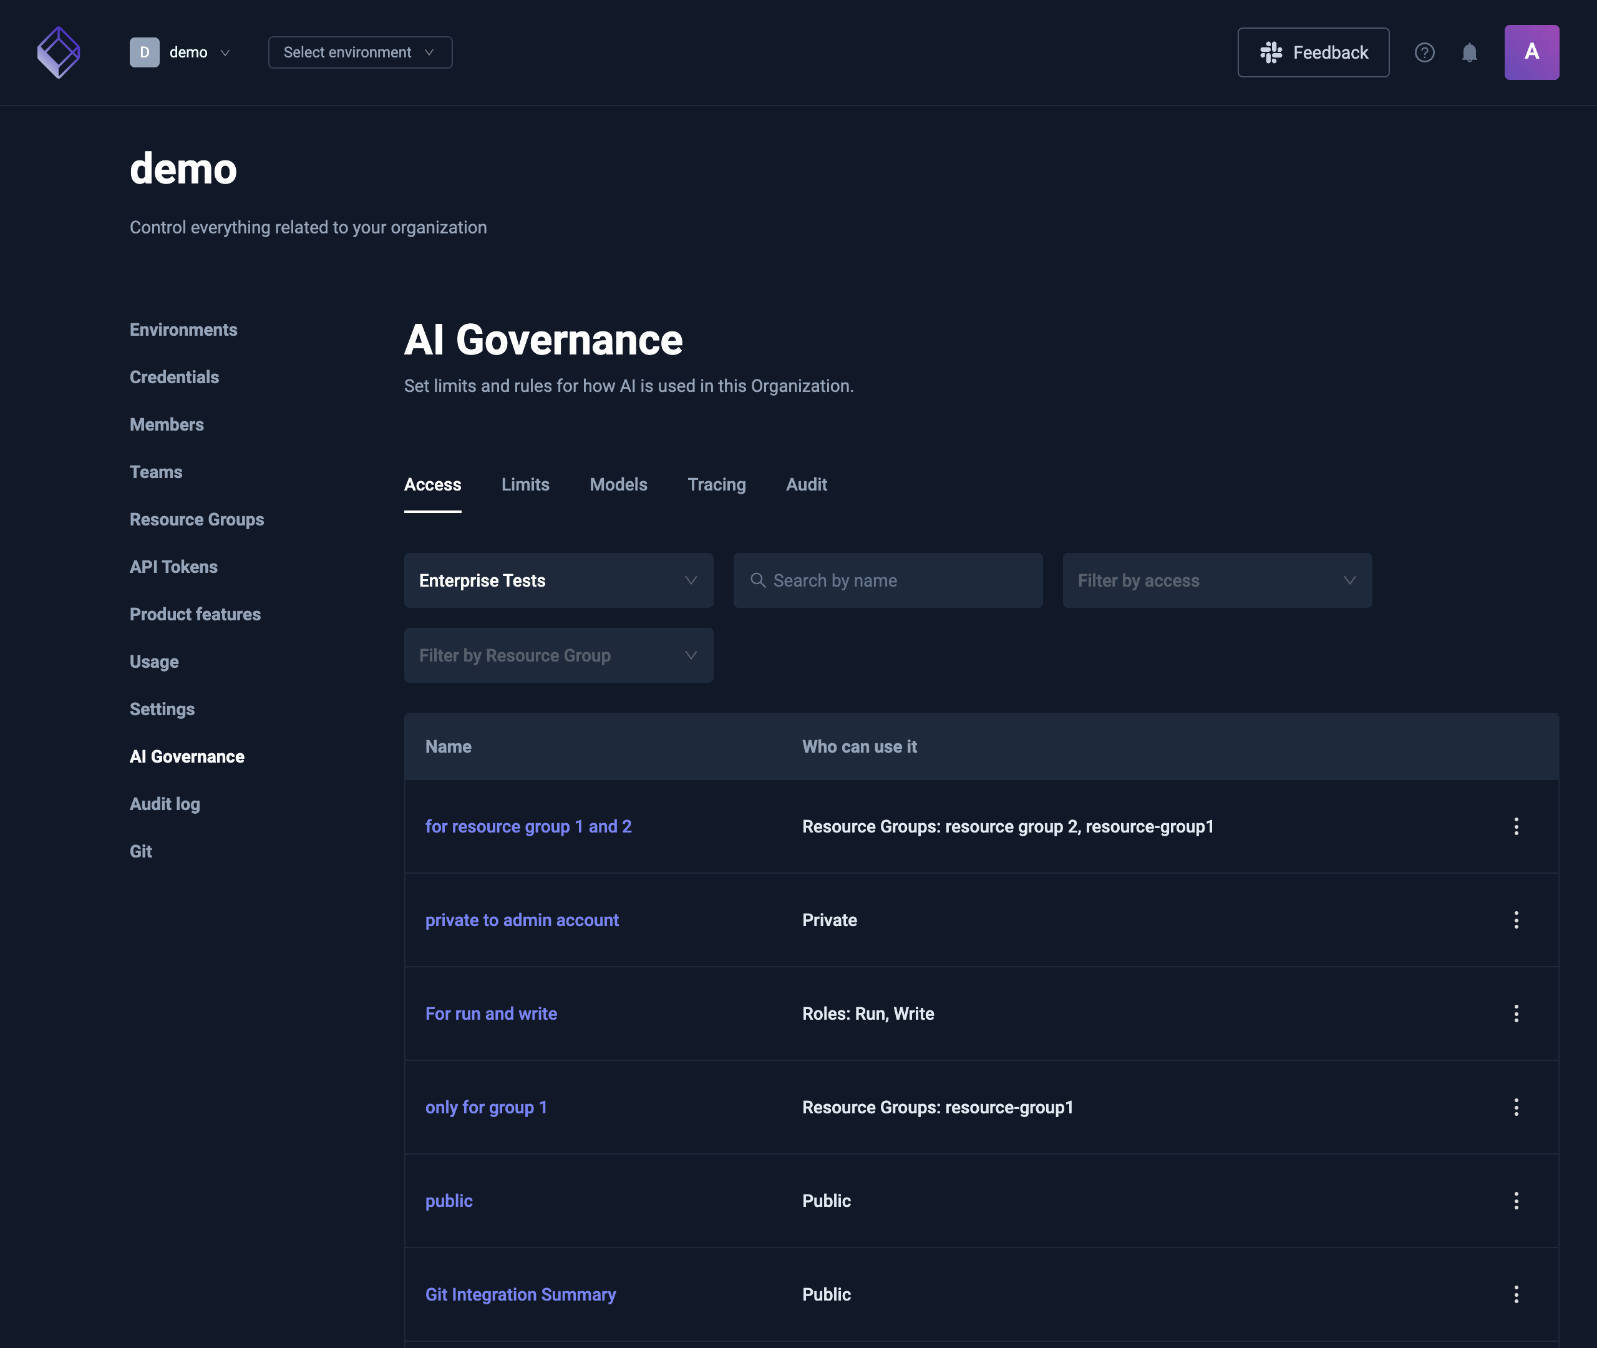Open the Filter by access dropdown

(x=1216, y=581)
